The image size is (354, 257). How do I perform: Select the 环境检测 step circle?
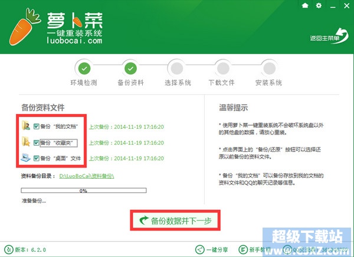(x=84, y=68)
